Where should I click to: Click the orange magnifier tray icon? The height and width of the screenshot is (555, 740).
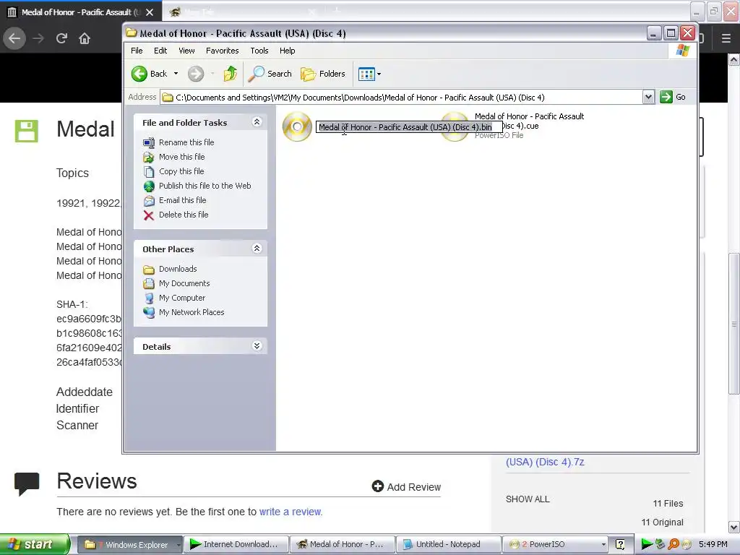674,544
